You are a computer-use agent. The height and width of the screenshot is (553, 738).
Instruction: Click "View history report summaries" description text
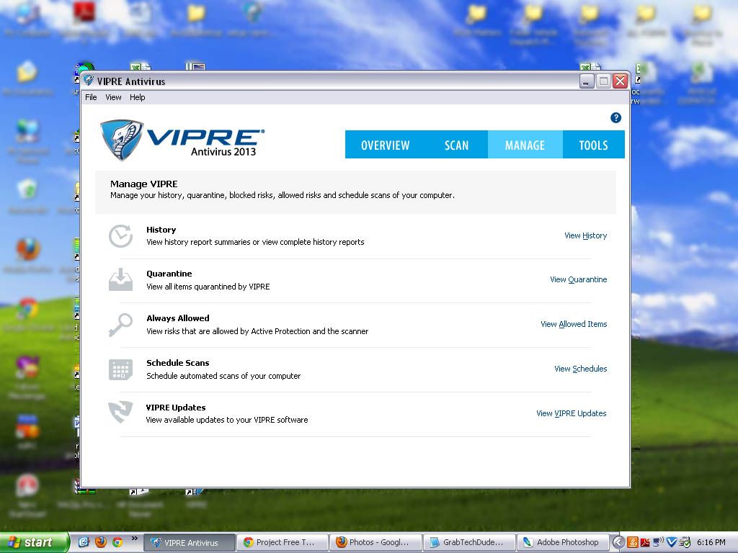click(x=255, y=242)
